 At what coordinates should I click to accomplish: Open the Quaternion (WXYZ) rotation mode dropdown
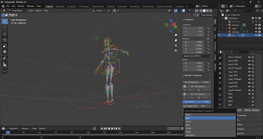[197, 56]
